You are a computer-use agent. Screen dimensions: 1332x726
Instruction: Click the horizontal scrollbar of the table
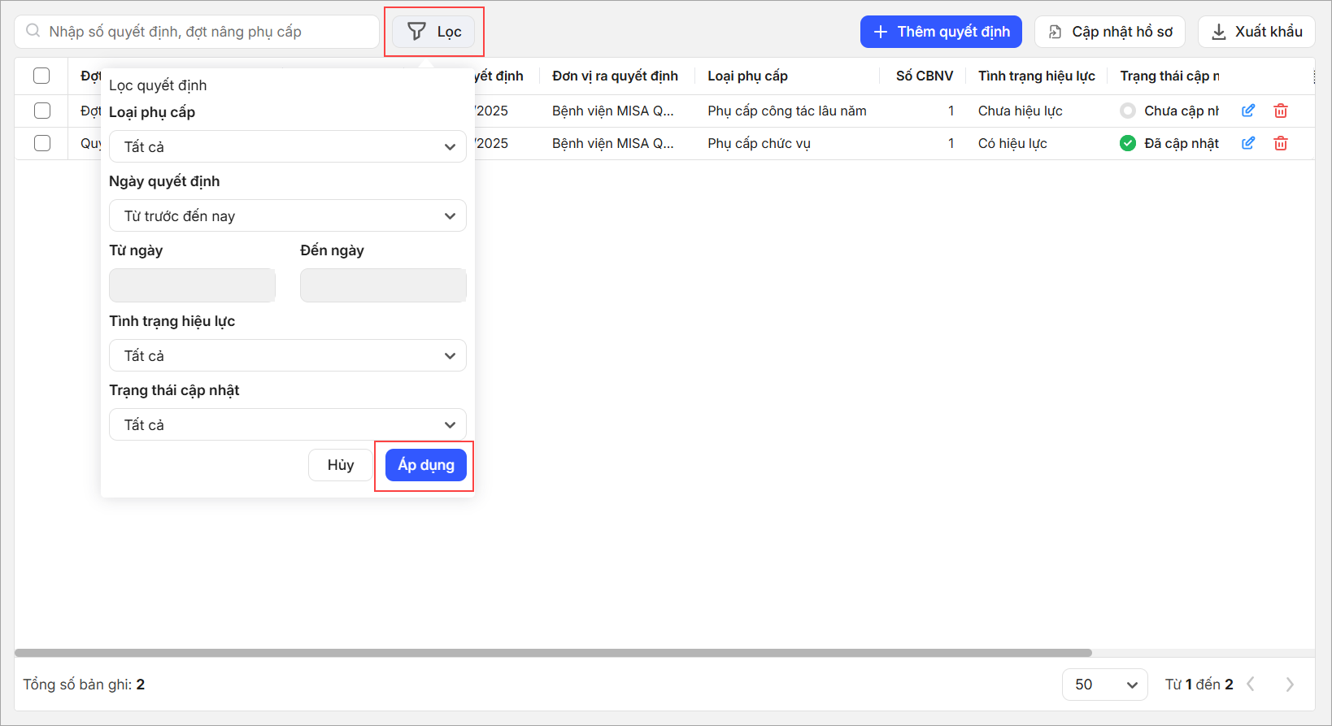tap(553, 653)
